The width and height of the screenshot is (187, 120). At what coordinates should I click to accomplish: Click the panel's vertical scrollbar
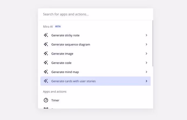pos(153,43)
